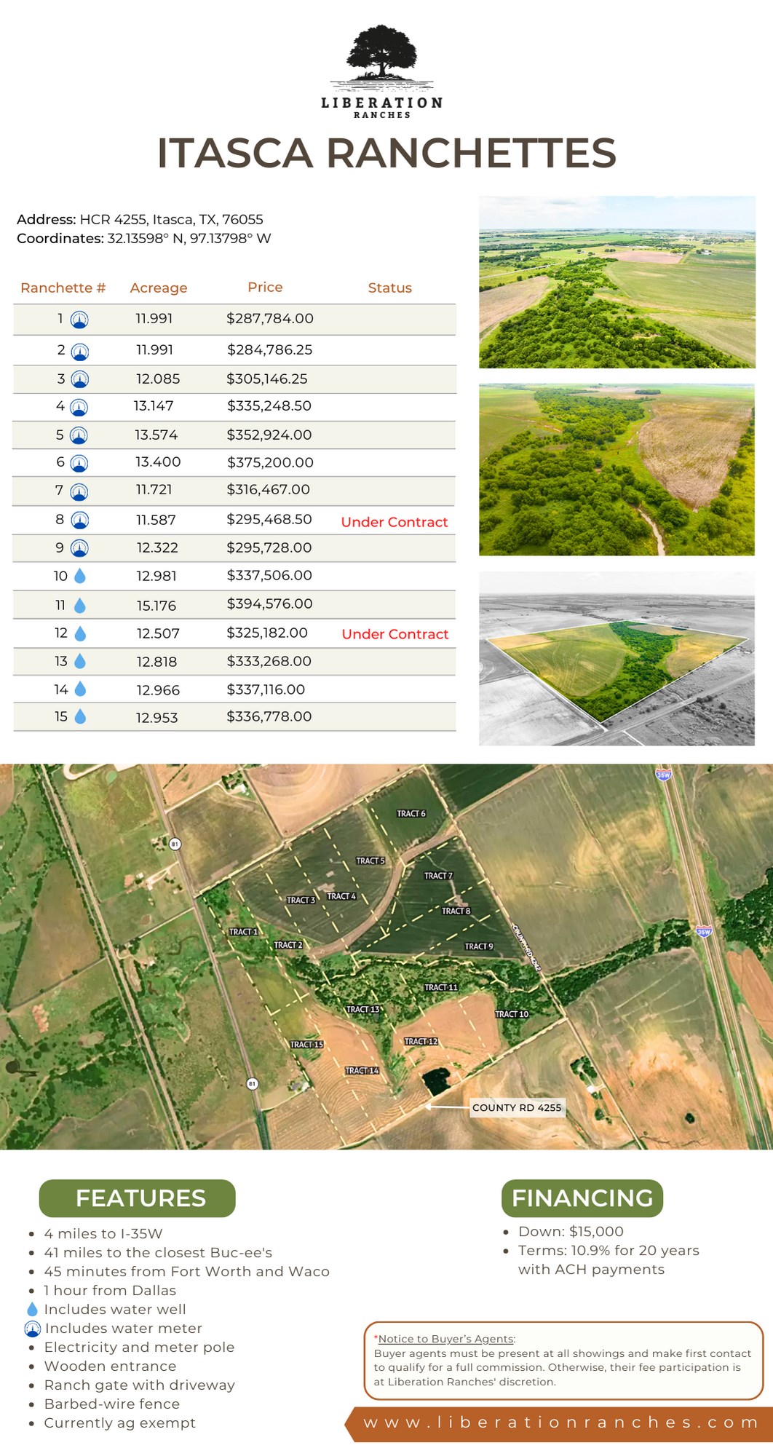This screenshot has height=1456, width=773.
Task: Click ranchette 4's water meter icon
Action: click(x=79, y=407)
